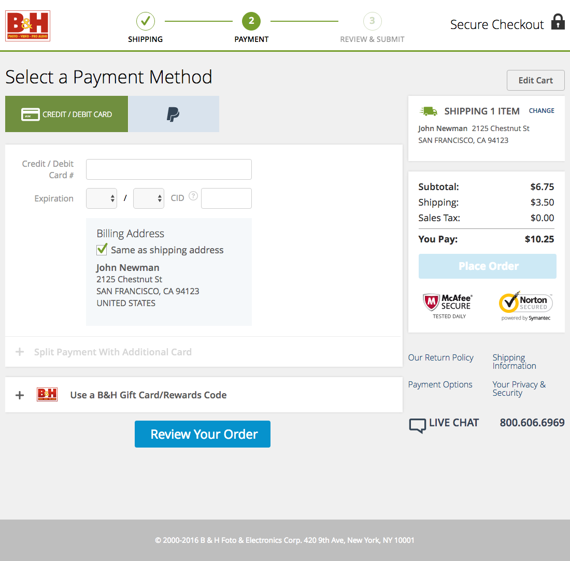The width and height of the screenshot is (570, 561).
Task: Click the Secure Checkout lock icon
Action: [x=557, y=23]
